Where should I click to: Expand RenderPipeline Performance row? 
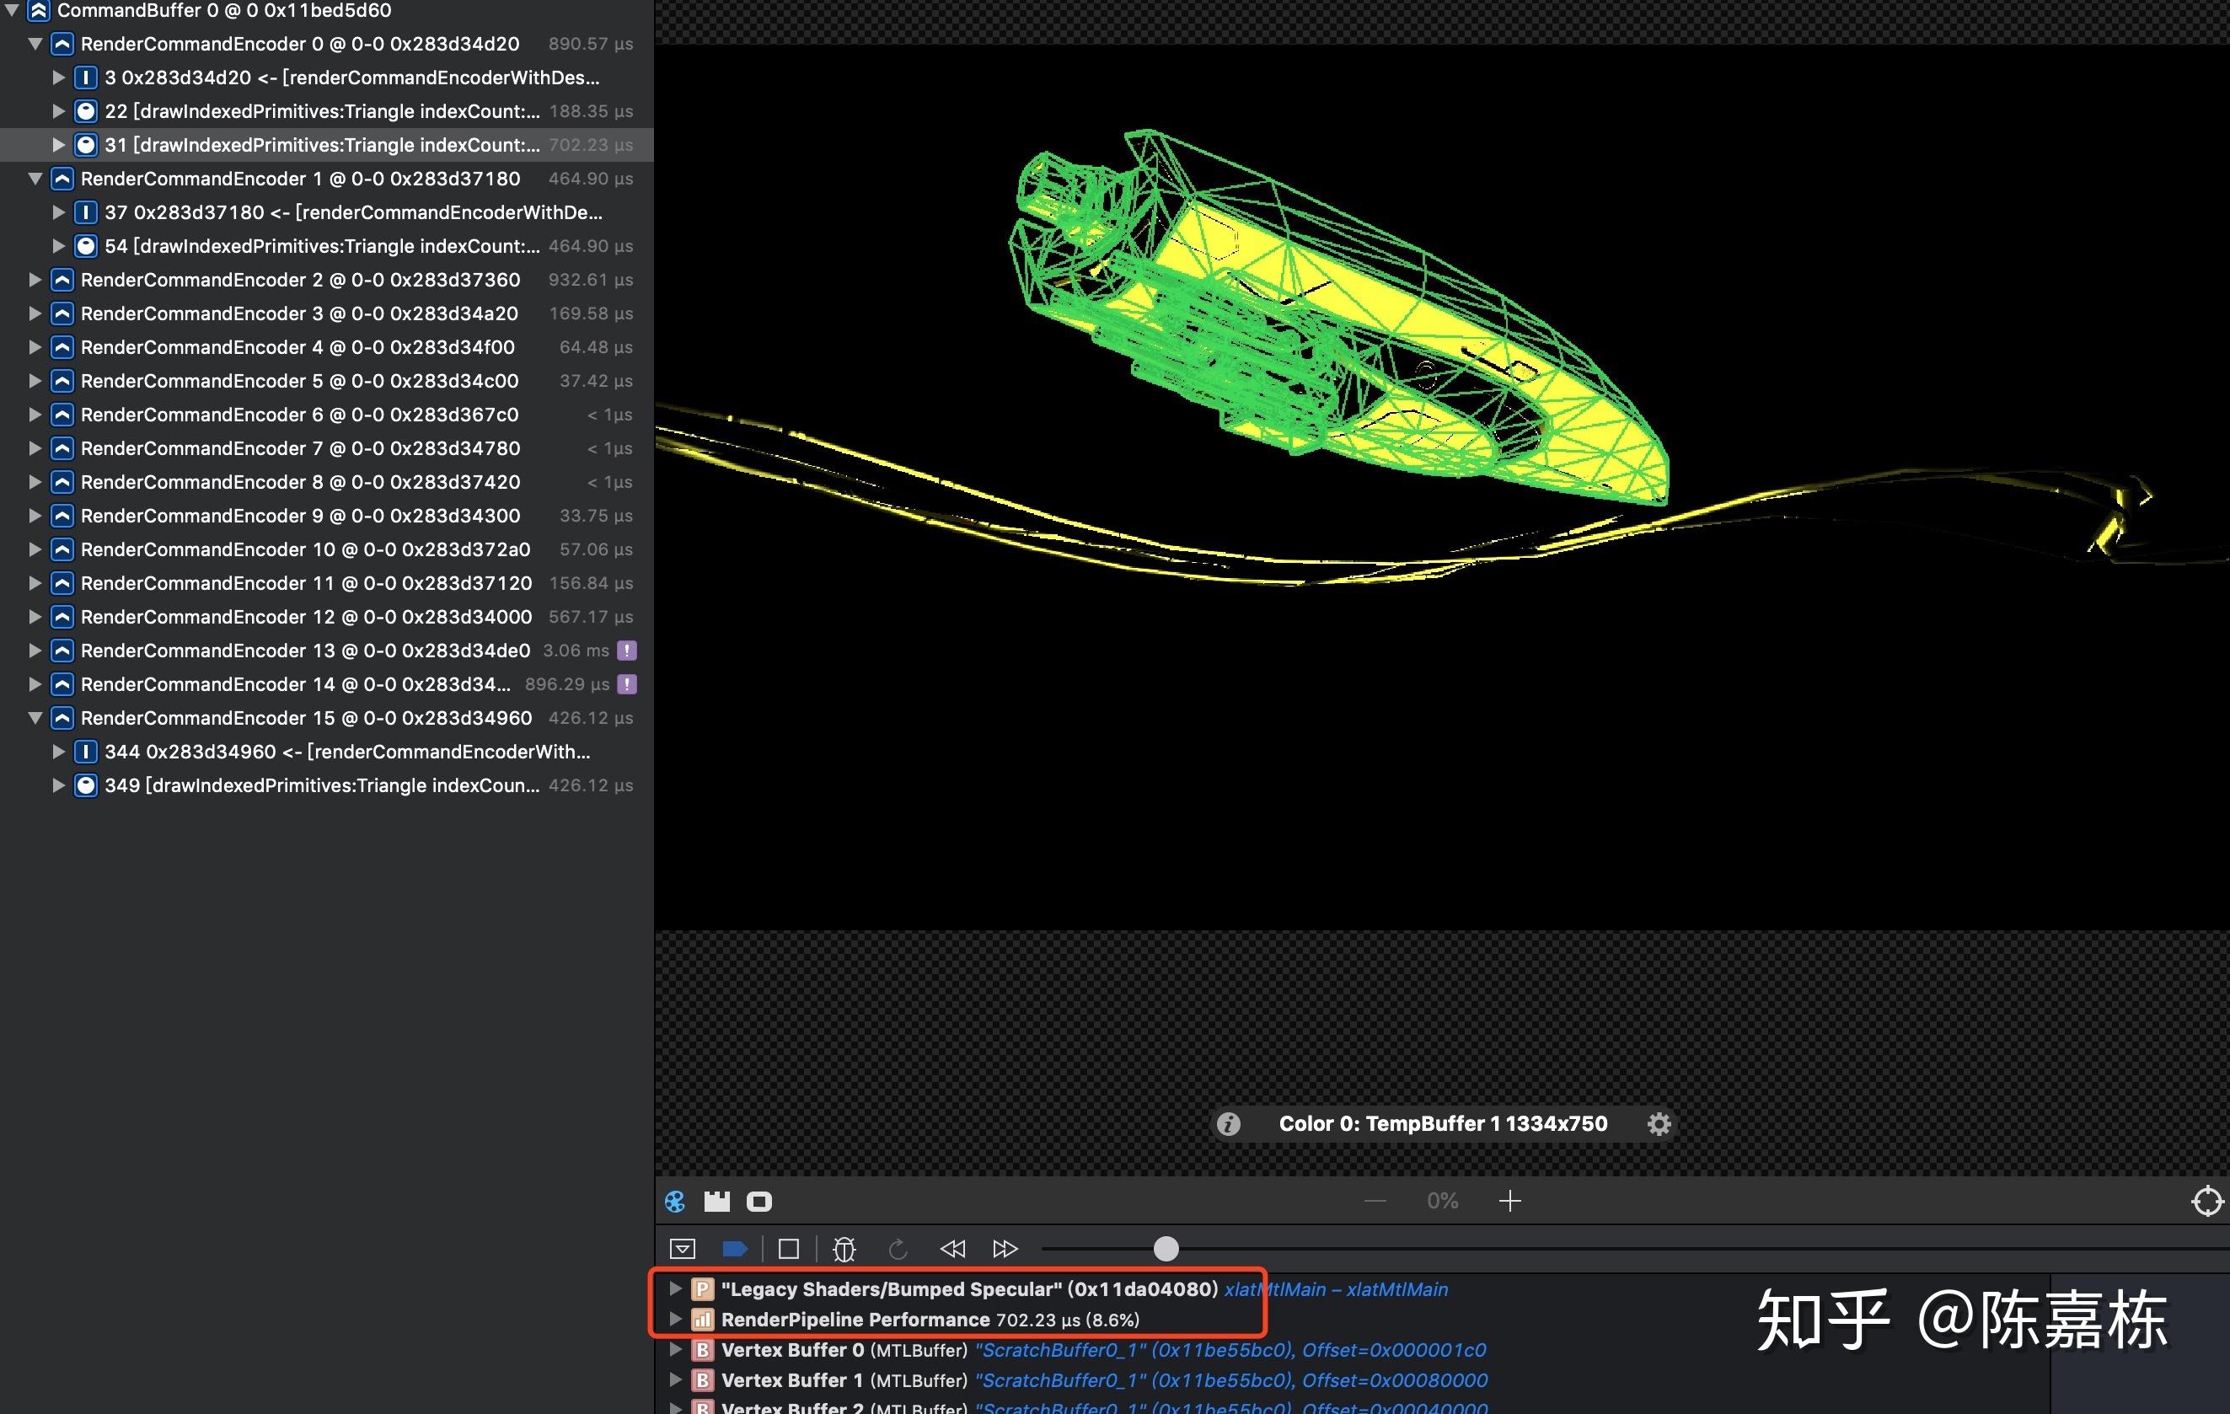coord(675,1320)
